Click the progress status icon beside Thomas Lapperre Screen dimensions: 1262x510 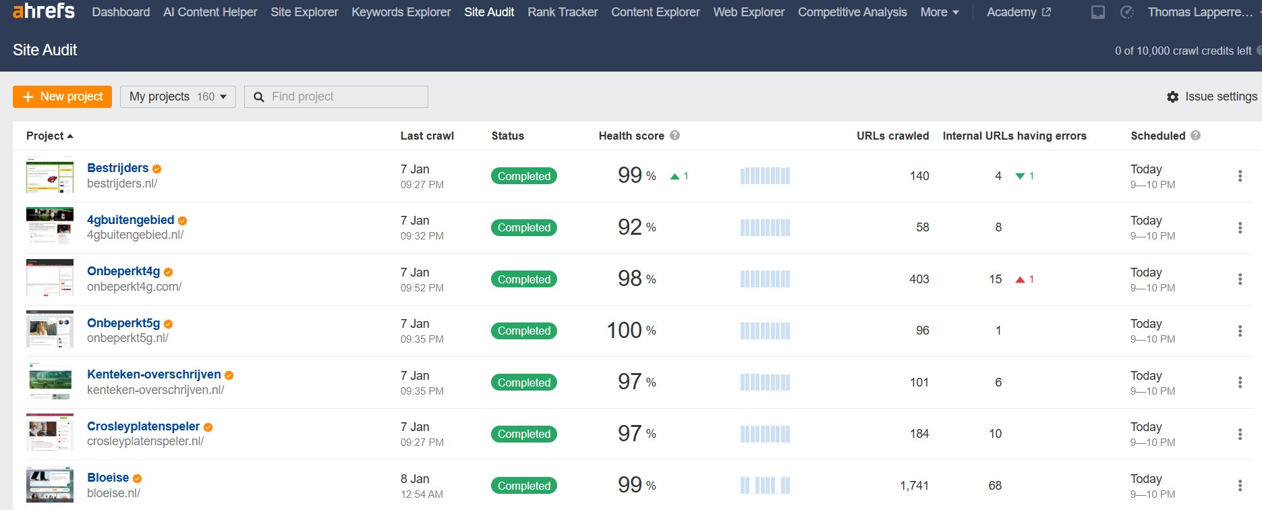click(x=1126, y=12)
